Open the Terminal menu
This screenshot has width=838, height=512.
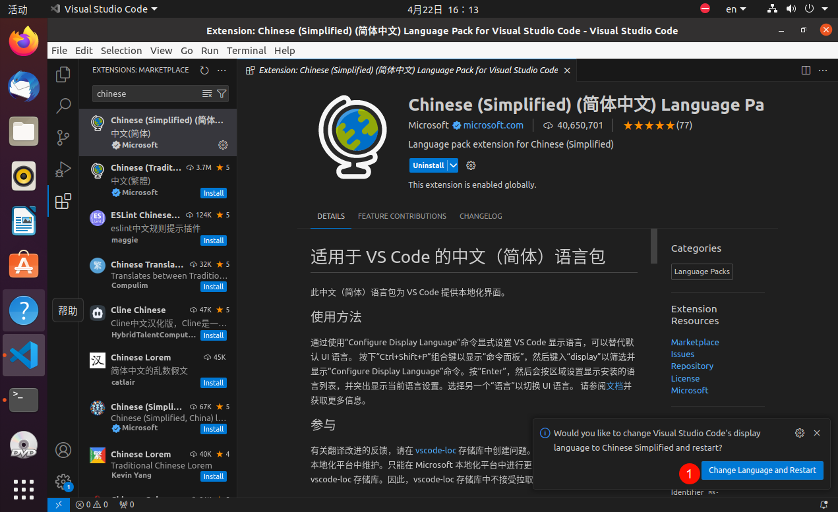click(246, 51)
